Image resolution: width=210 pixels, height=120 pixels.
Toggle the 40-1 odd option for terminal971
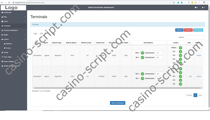(142, 78)
